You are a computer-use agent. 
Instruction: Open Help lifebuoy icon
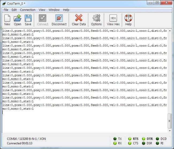[x=128, y=18]
